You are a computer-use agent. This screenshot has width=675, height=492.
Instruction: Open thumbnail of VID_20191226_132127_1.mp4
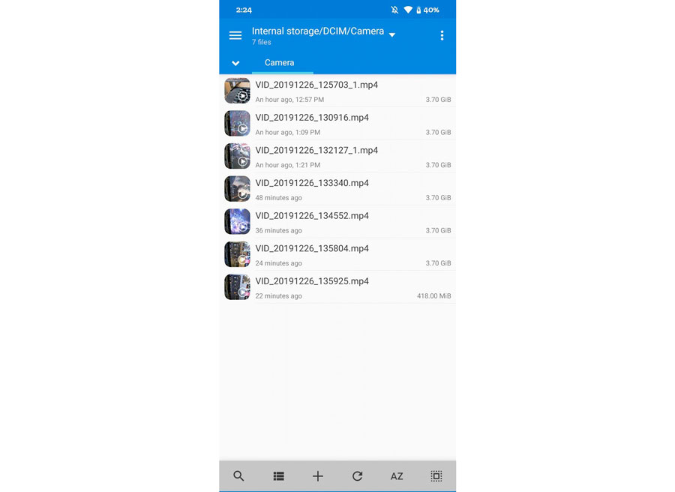tap(237, 156)
